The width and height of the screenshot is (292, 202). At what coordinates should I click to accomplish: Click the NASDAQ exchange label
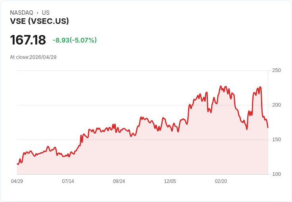(x=21, y=13)
